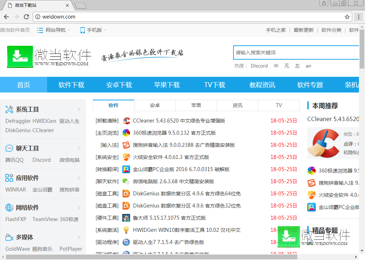This screenshot has height=260, width=365.
Task: Click the 腾讯QQ link under 聊天工具
Action: tap(14, 160)
